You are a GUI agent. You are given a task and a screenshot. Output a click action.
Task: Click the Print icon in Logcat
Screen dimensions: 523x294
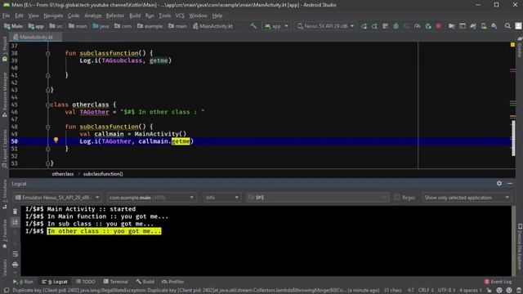pos(16,265)
